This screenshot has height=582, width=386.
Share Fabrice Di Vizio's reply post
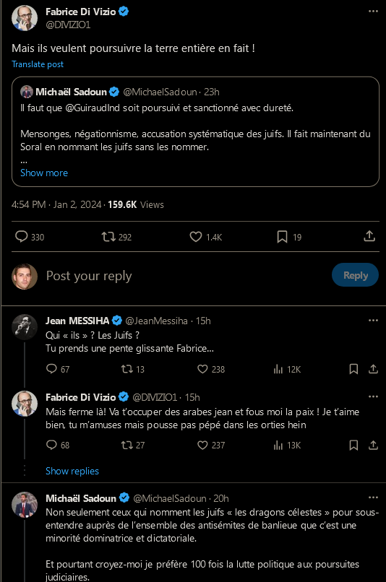(x=373, y=445)
